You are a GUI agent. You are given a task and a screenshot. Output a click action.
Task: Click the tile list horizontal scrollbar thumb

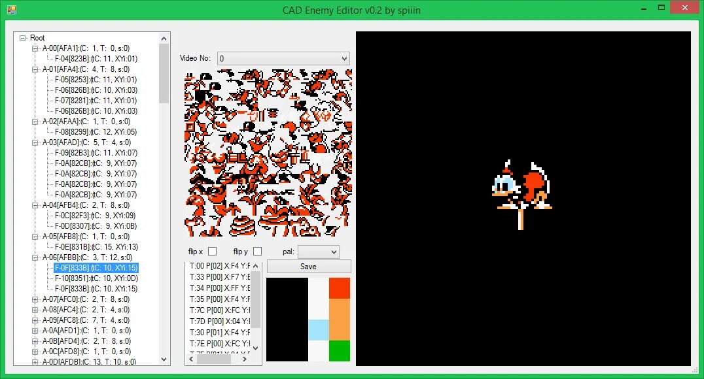(x=214, y=359)
